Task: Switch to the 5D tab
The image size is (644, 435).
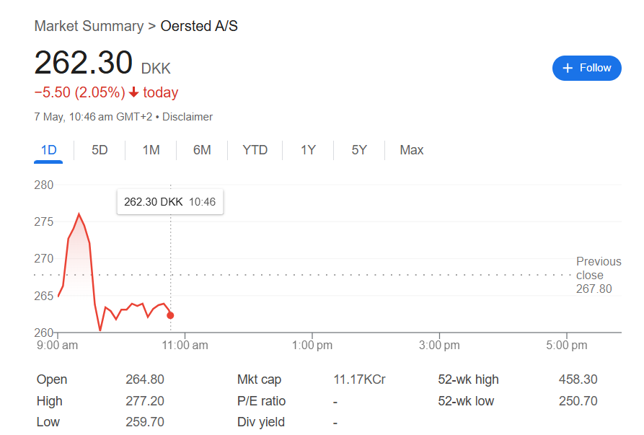Action: [x=100, y=150]
